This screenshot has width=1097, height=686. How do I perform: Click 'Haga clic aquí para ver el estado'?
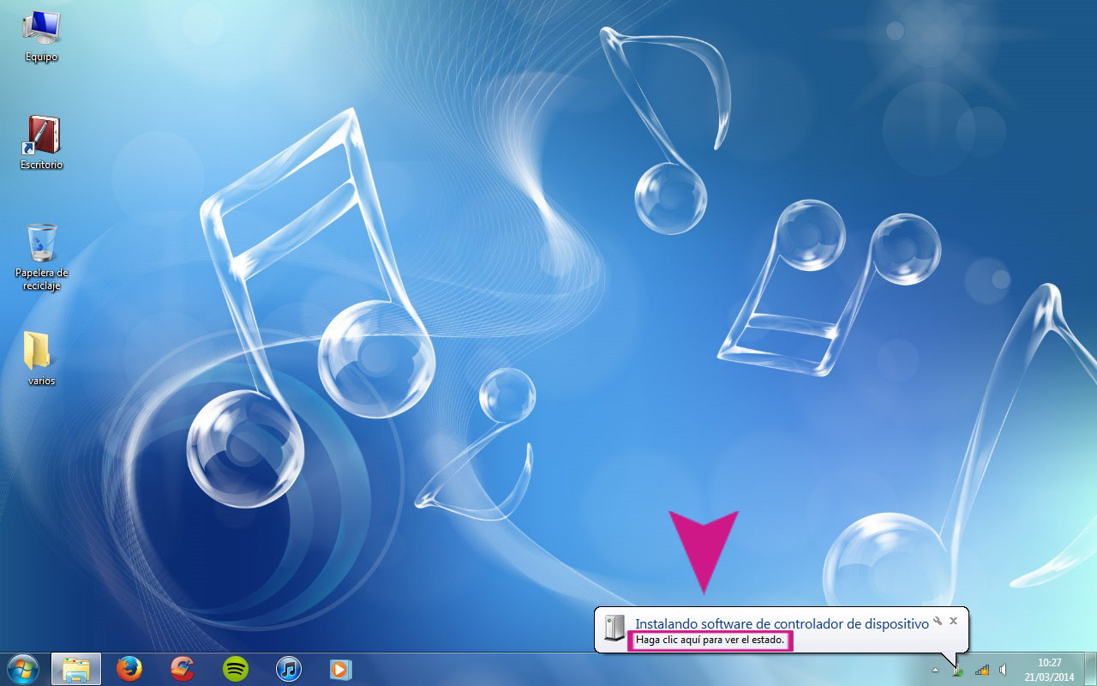tap(710, 641)
